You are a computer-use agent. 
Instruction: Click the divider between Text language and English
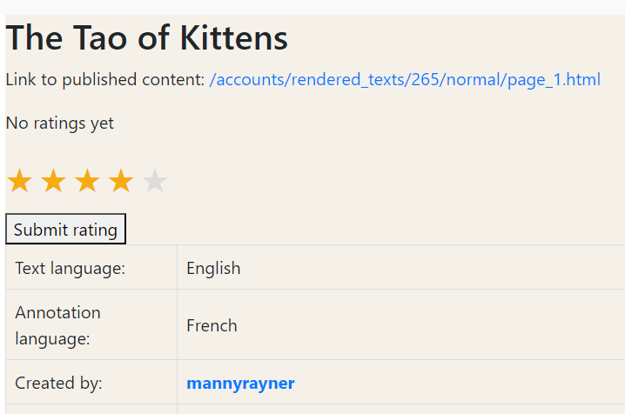(x=177, y=268)
